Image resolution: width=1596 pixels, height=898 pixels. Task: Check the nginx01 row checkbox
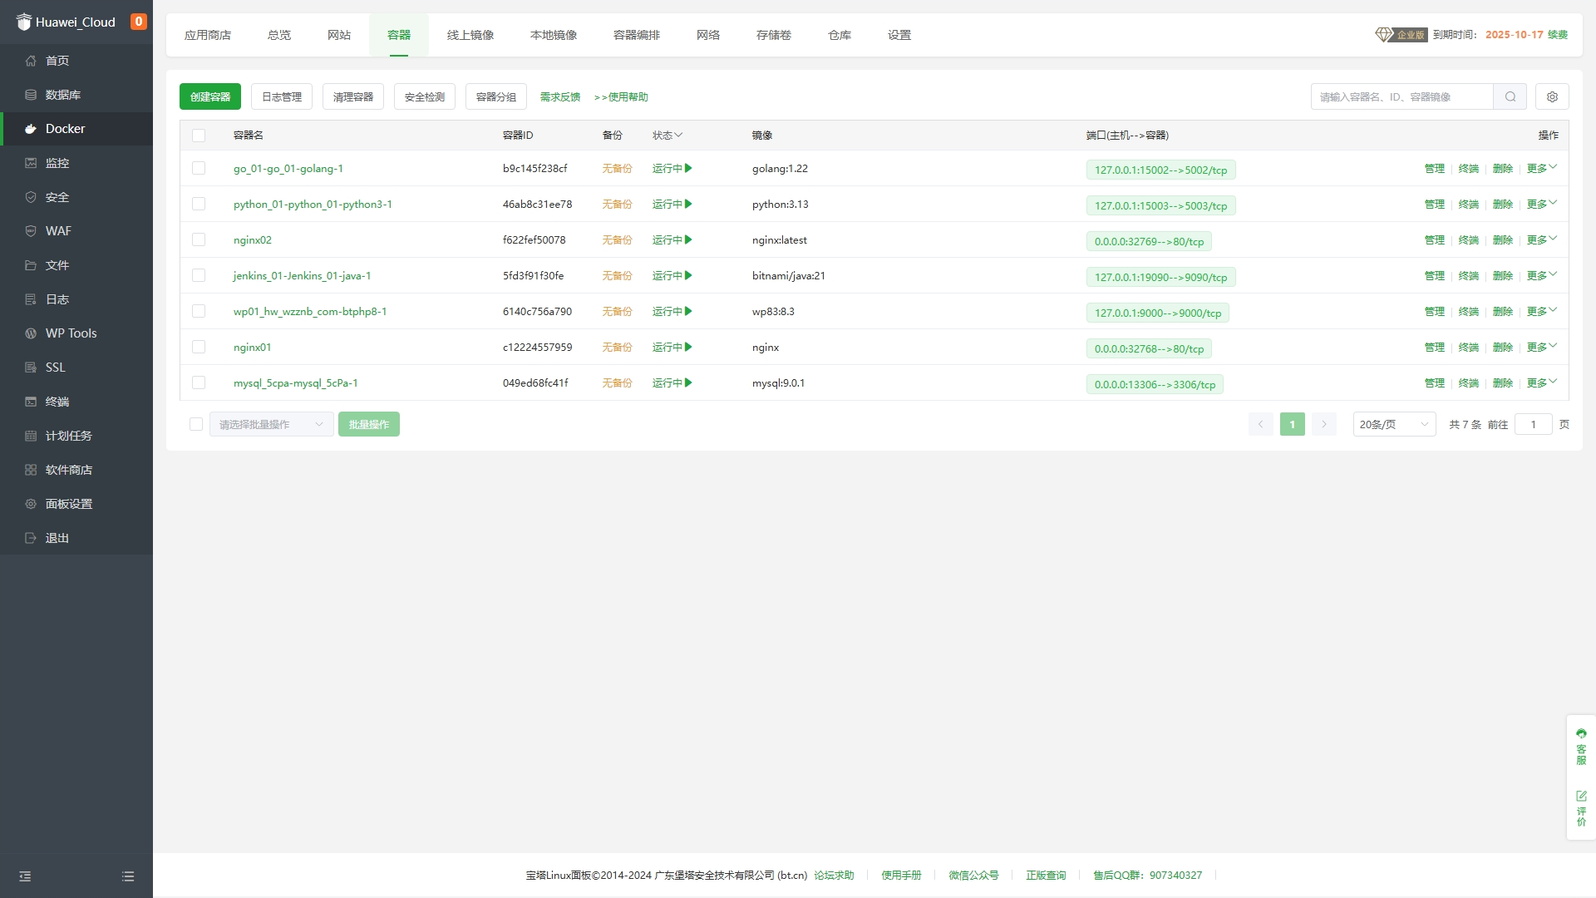point(199,347)
